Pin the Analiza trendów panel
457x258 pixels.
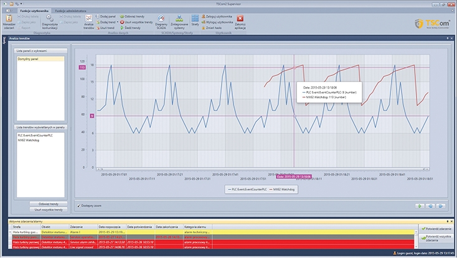click(448, 38)
